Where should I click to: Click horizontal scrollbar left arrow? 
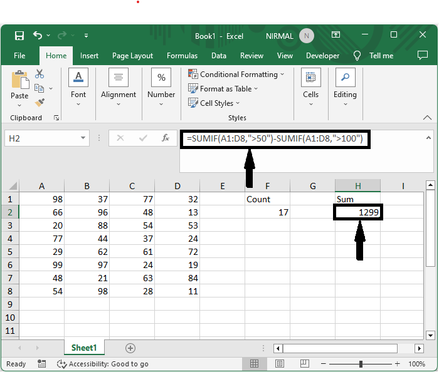(278, 348)
